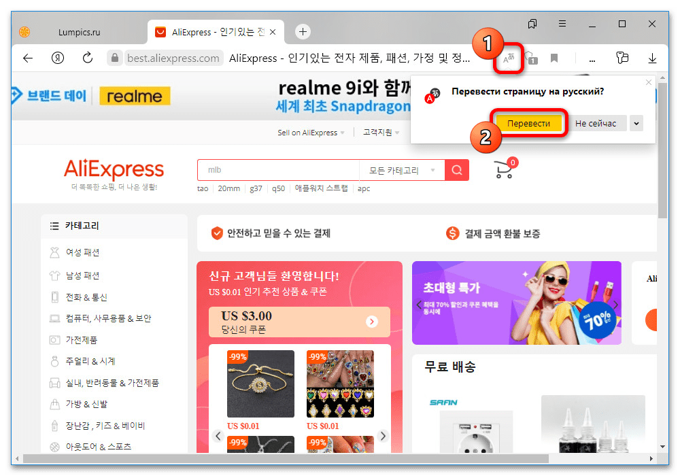Click the apc search suggestion

click(364, 188)
